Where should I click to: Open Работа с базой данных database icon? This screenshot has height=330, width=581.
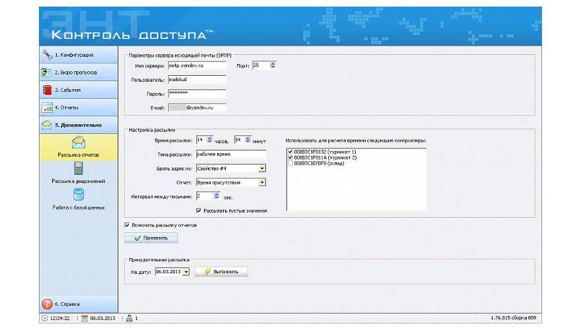click(79, 195)
